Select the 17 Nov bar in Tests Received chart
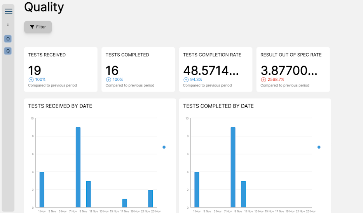This screenshot has height=213, width=363. point(125,203)
